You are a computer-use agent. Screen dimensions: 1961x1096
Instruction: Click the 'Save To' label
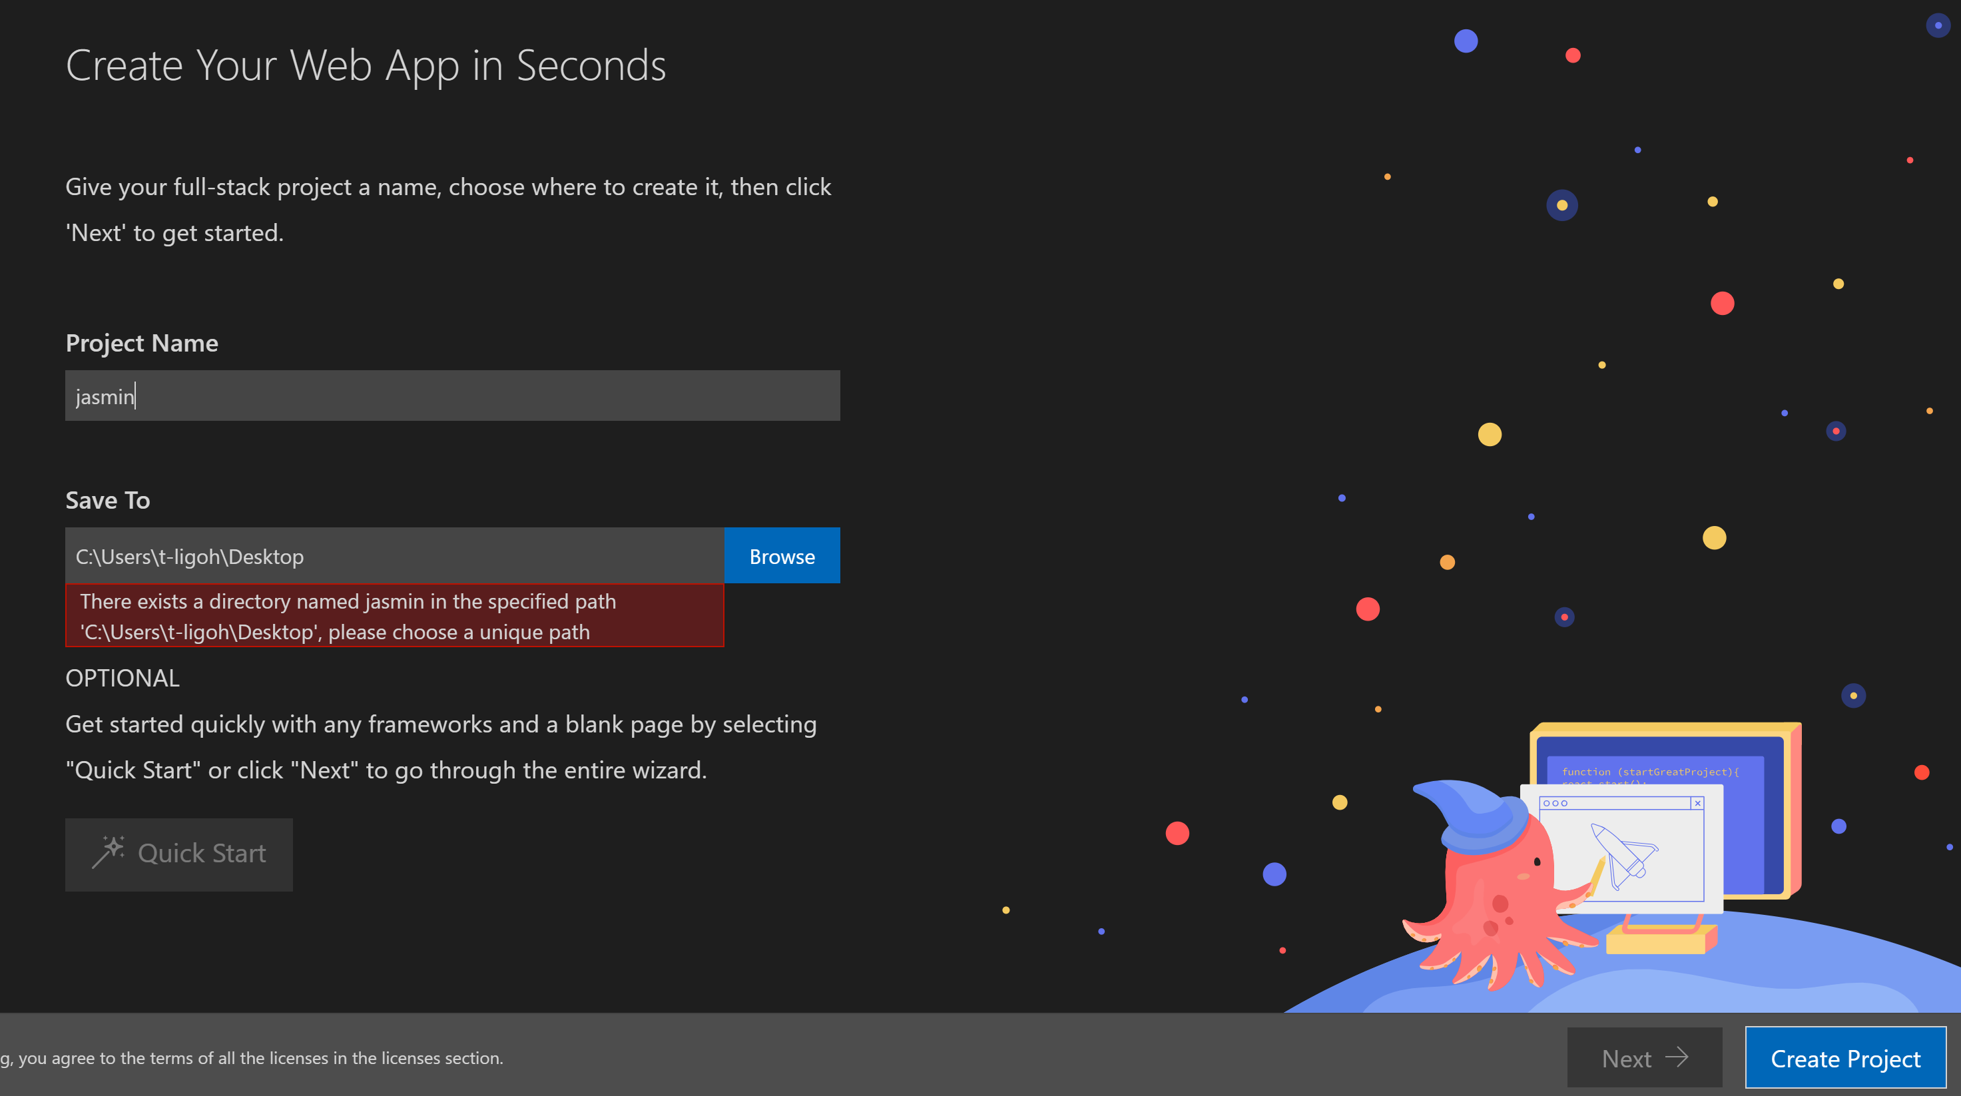click(107, 500)
